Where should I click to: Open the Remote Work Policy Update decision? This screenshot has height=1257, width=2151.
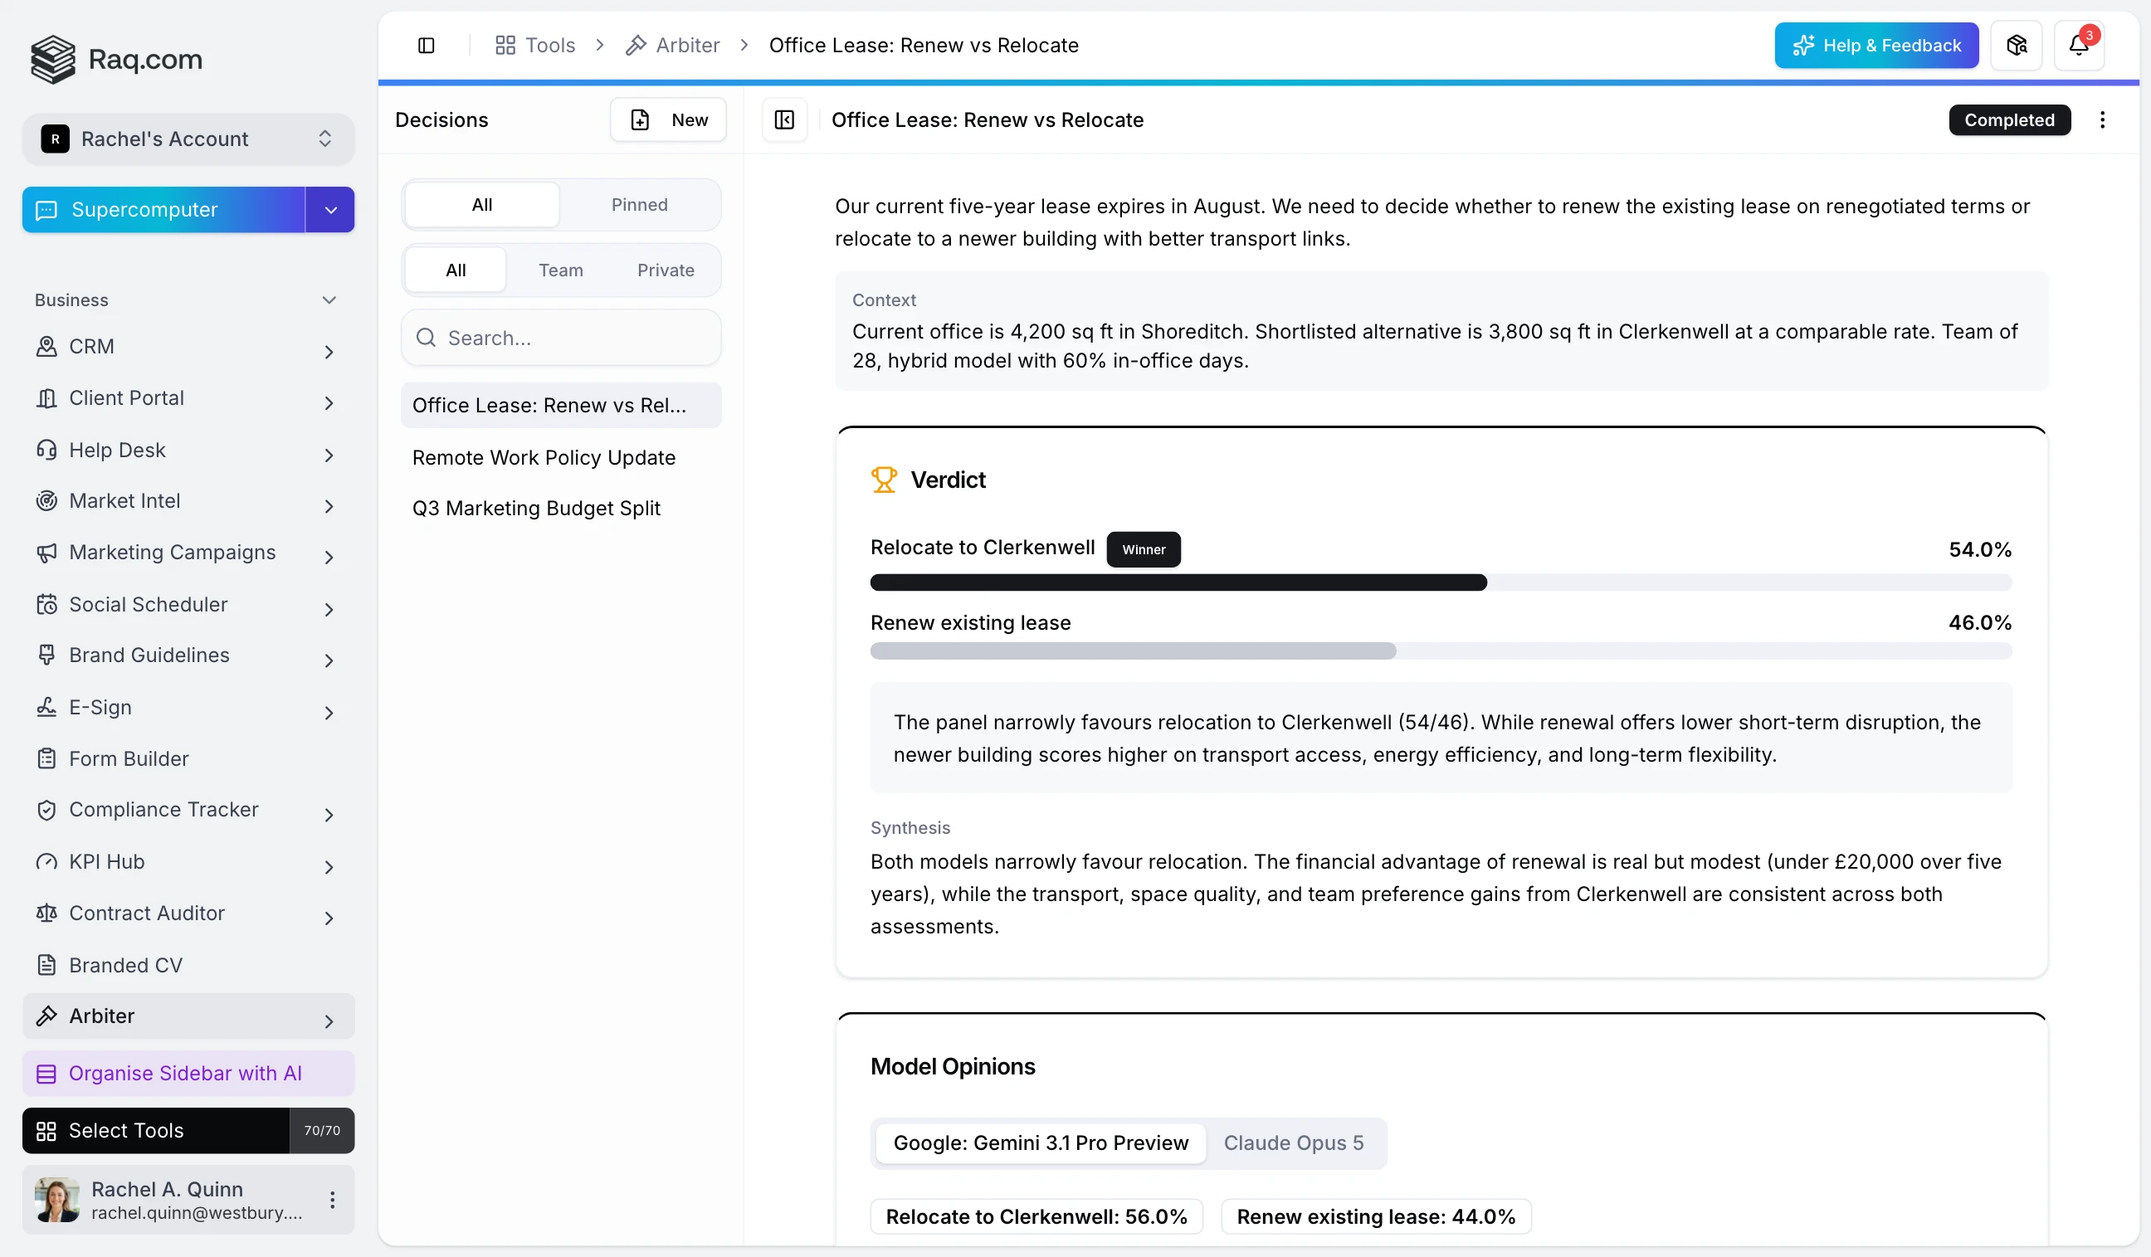point(561,457)
